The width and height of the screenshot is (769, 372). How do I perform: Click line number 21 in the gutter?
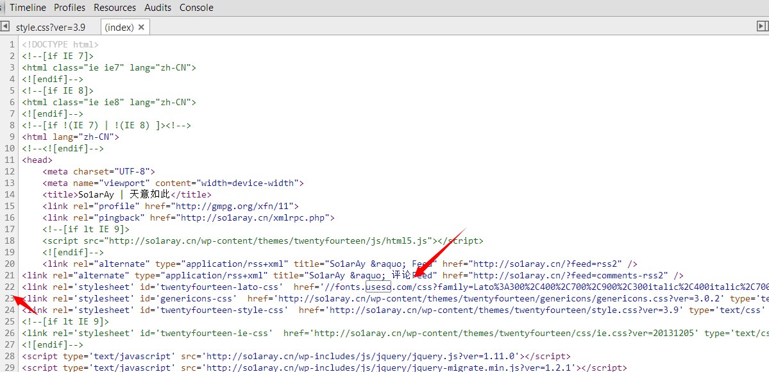pos(10,276)
